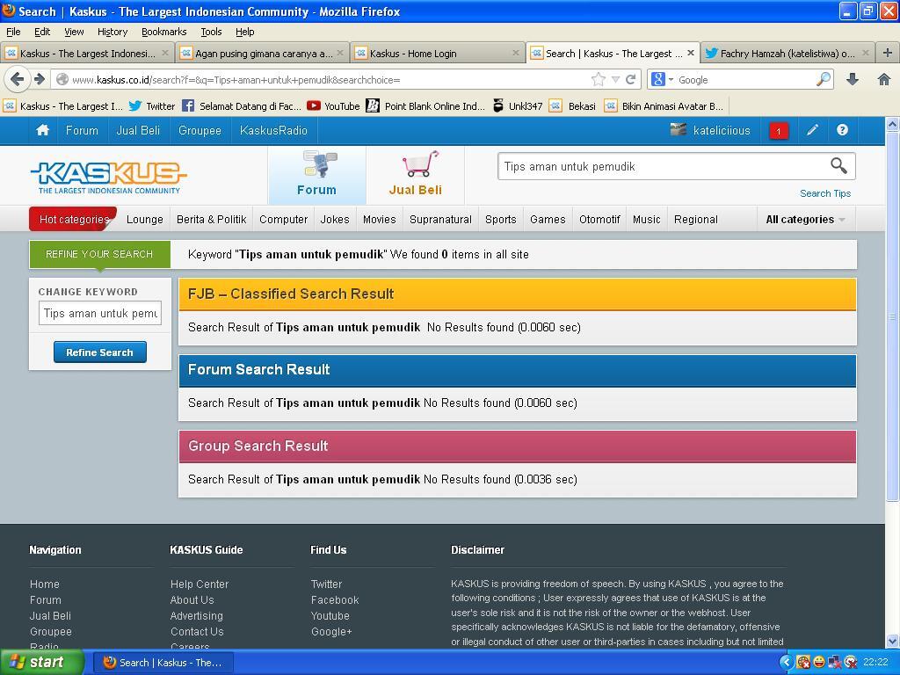Open the Lounge category
This screenshot has width=900, height=675.
click(x=145, y=219)
